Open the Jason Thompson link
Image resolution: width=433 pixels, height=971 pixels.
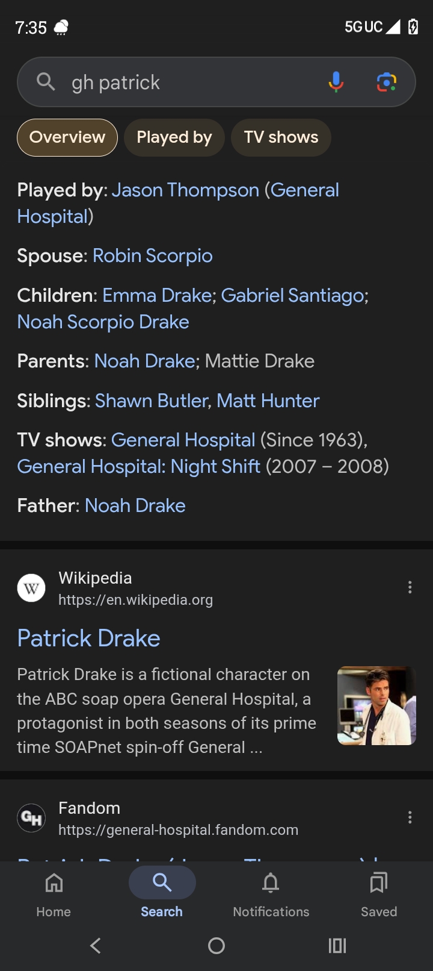[x=185, y=190]
